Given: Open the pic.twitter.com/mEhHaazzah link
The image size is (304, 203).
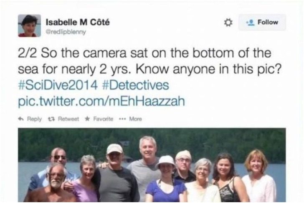Looking at the screenshot, I should tap(101, 102).
